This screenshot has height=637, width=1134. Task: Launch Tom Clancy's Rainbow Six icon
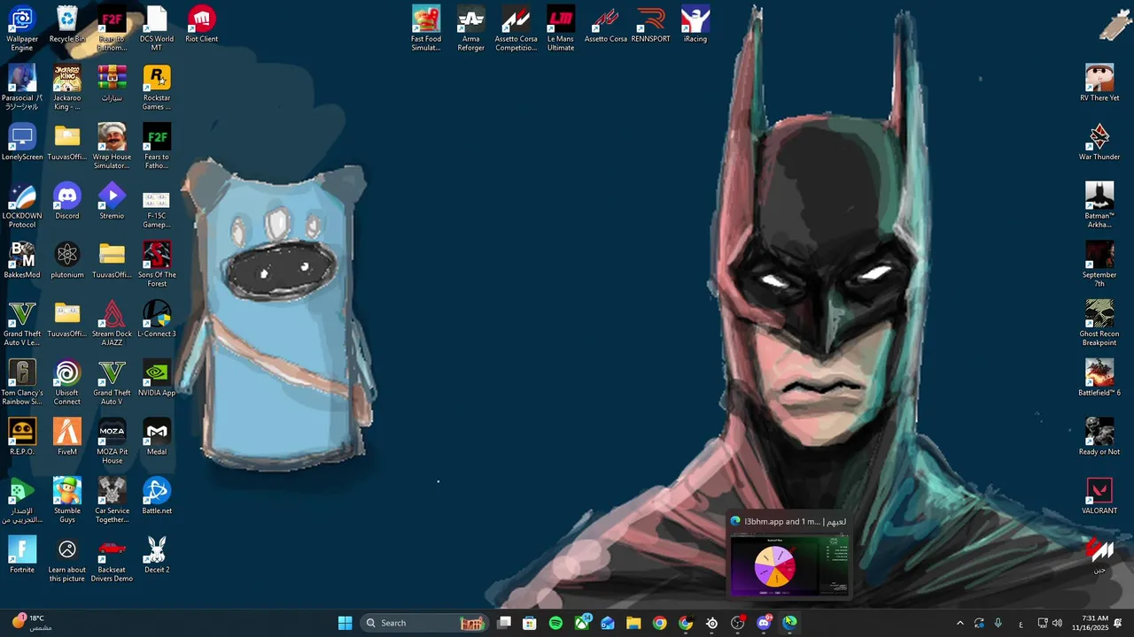(22, 383)
